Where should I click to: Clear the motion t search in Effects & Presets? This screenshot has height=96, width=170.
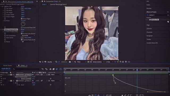[168, 15]
